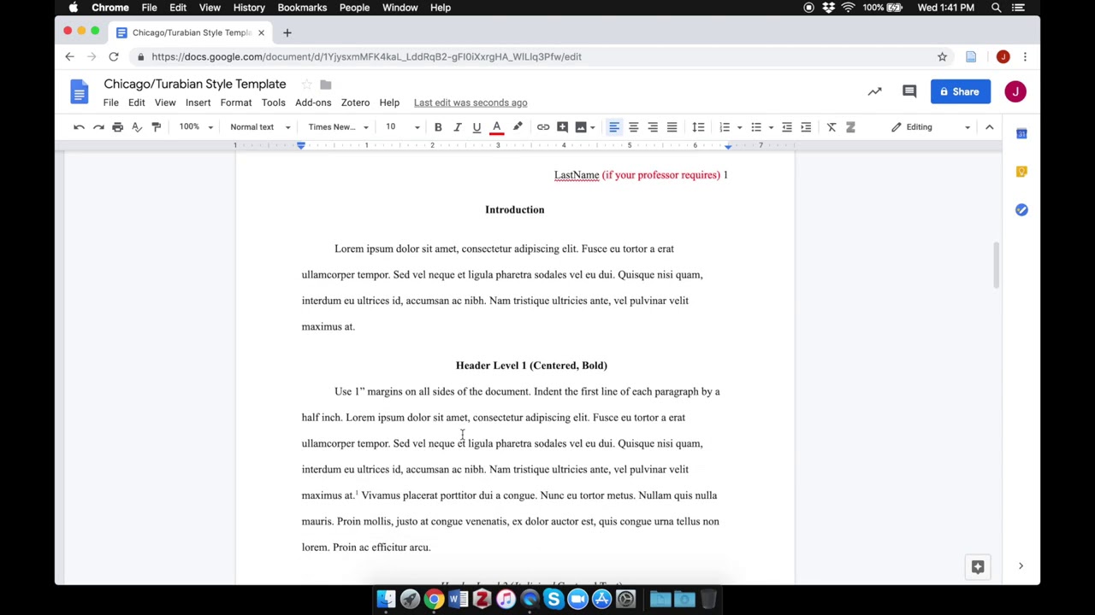This screenshot has height=615, width=1095.
Task: Set justified text alignment
Action: point(672,127)
